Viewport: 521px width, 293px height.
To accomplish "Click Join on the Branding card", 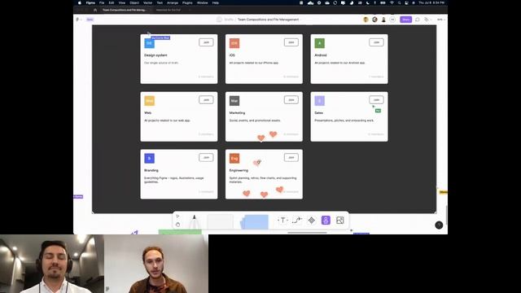I will [206, 157].
